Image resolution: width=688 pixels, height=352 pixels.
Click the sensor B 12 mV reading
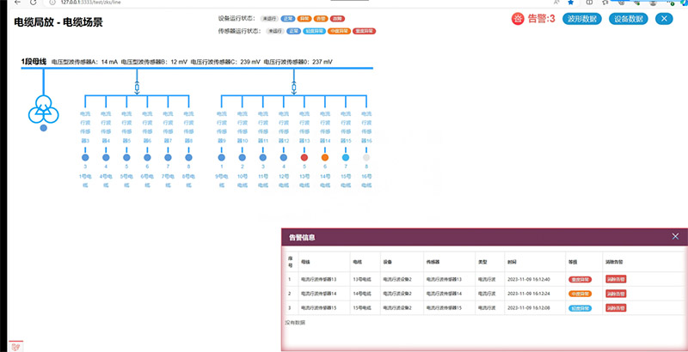pos(154,62)
